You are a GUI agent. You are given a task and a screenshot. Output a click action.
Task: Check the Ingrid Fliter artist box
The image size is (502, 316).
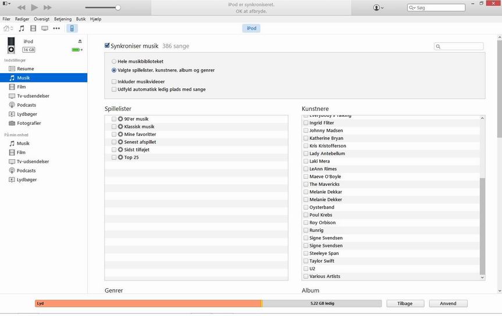(x=306, y=123)
